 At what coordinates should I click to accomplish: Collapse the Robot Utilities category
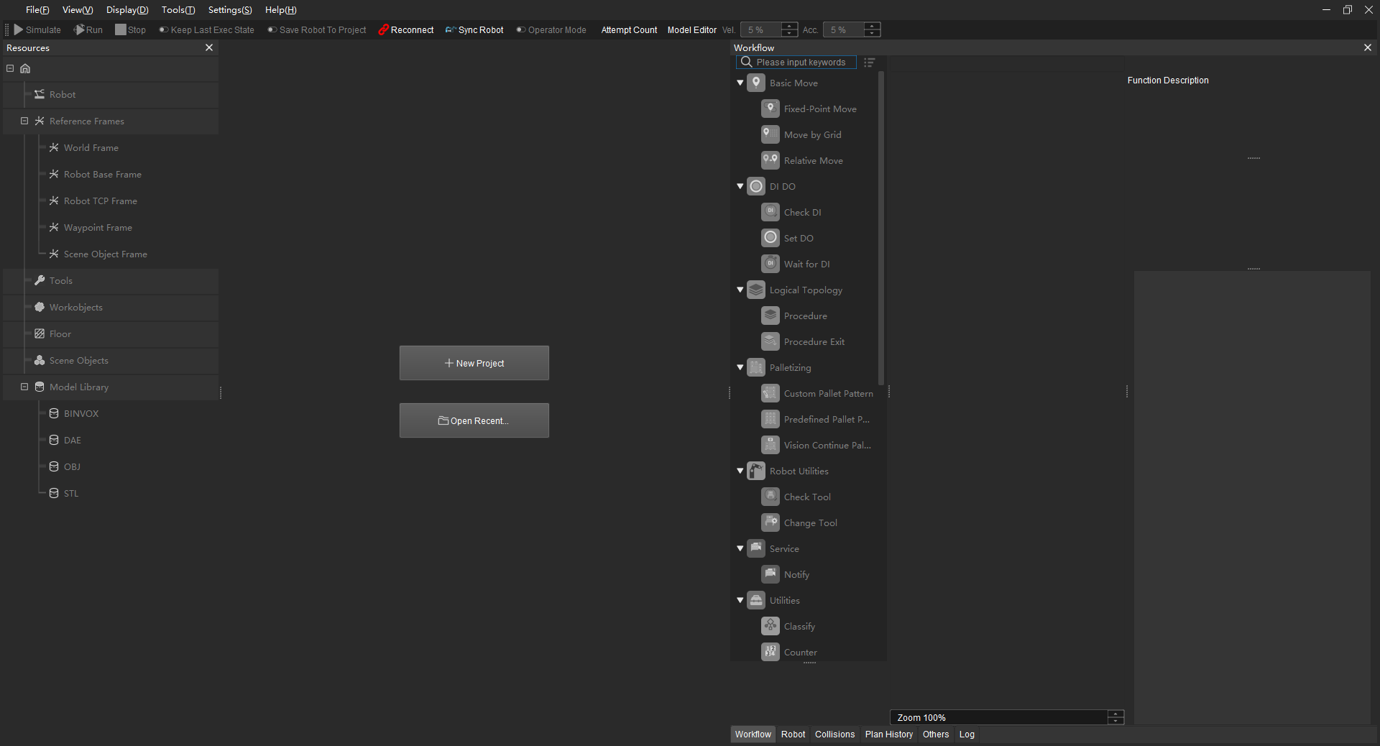[740, 471]
